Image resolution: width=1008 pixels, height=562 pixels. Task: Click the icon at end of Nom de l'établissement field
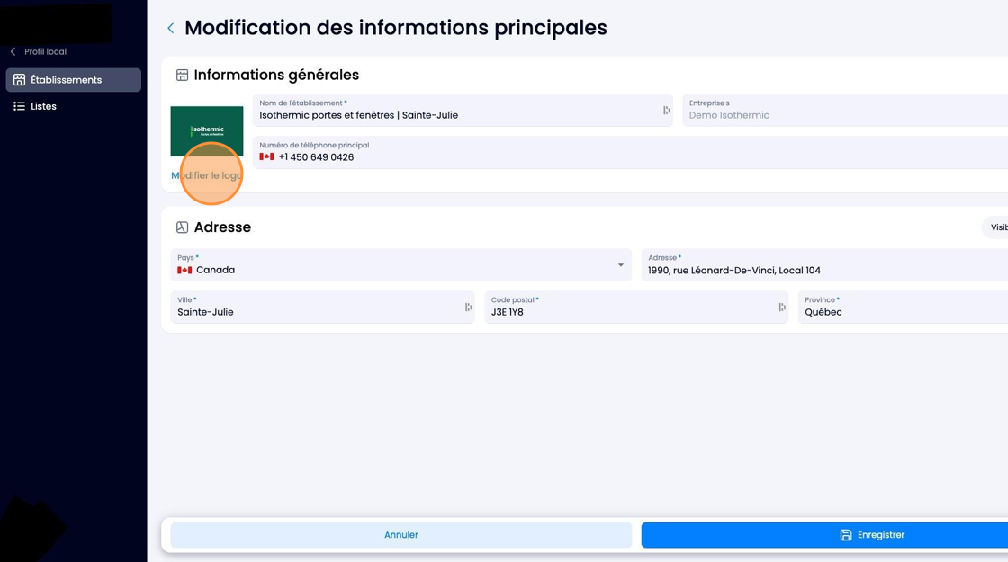click(666, 111)
